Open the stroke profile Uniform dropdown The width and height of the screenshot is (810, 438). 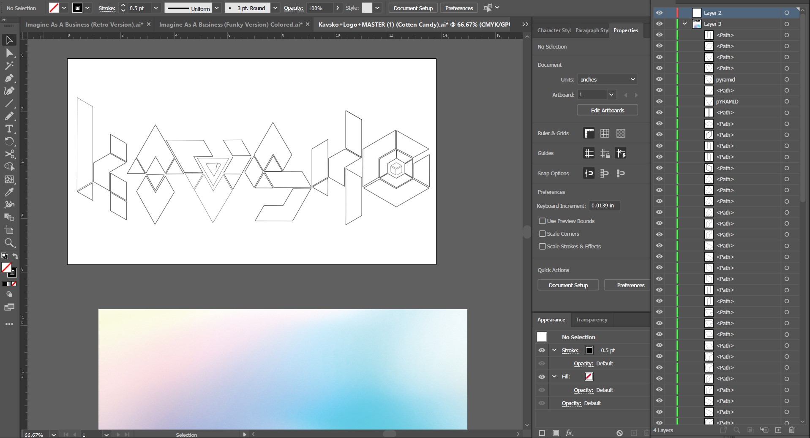coord(217,8)
